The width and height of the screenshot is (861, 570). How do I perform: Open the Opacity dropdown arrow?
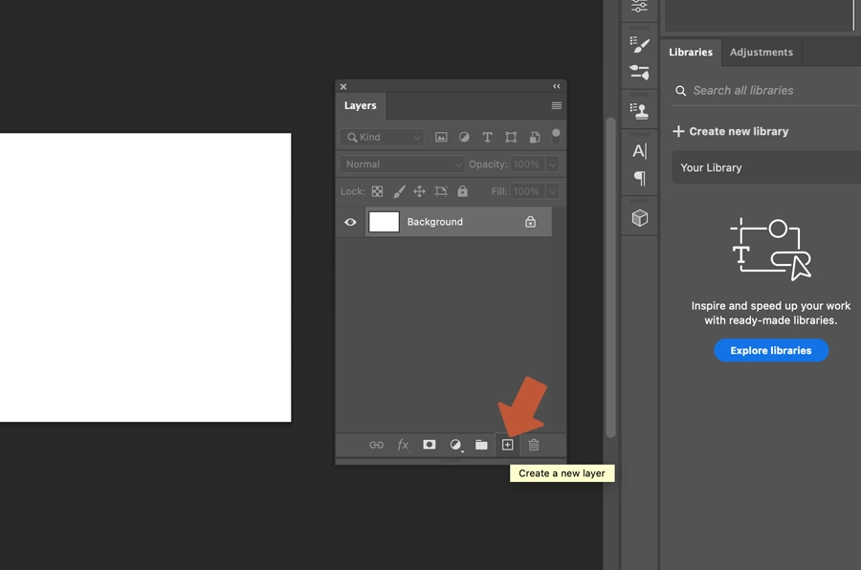[x=555, y=164]
